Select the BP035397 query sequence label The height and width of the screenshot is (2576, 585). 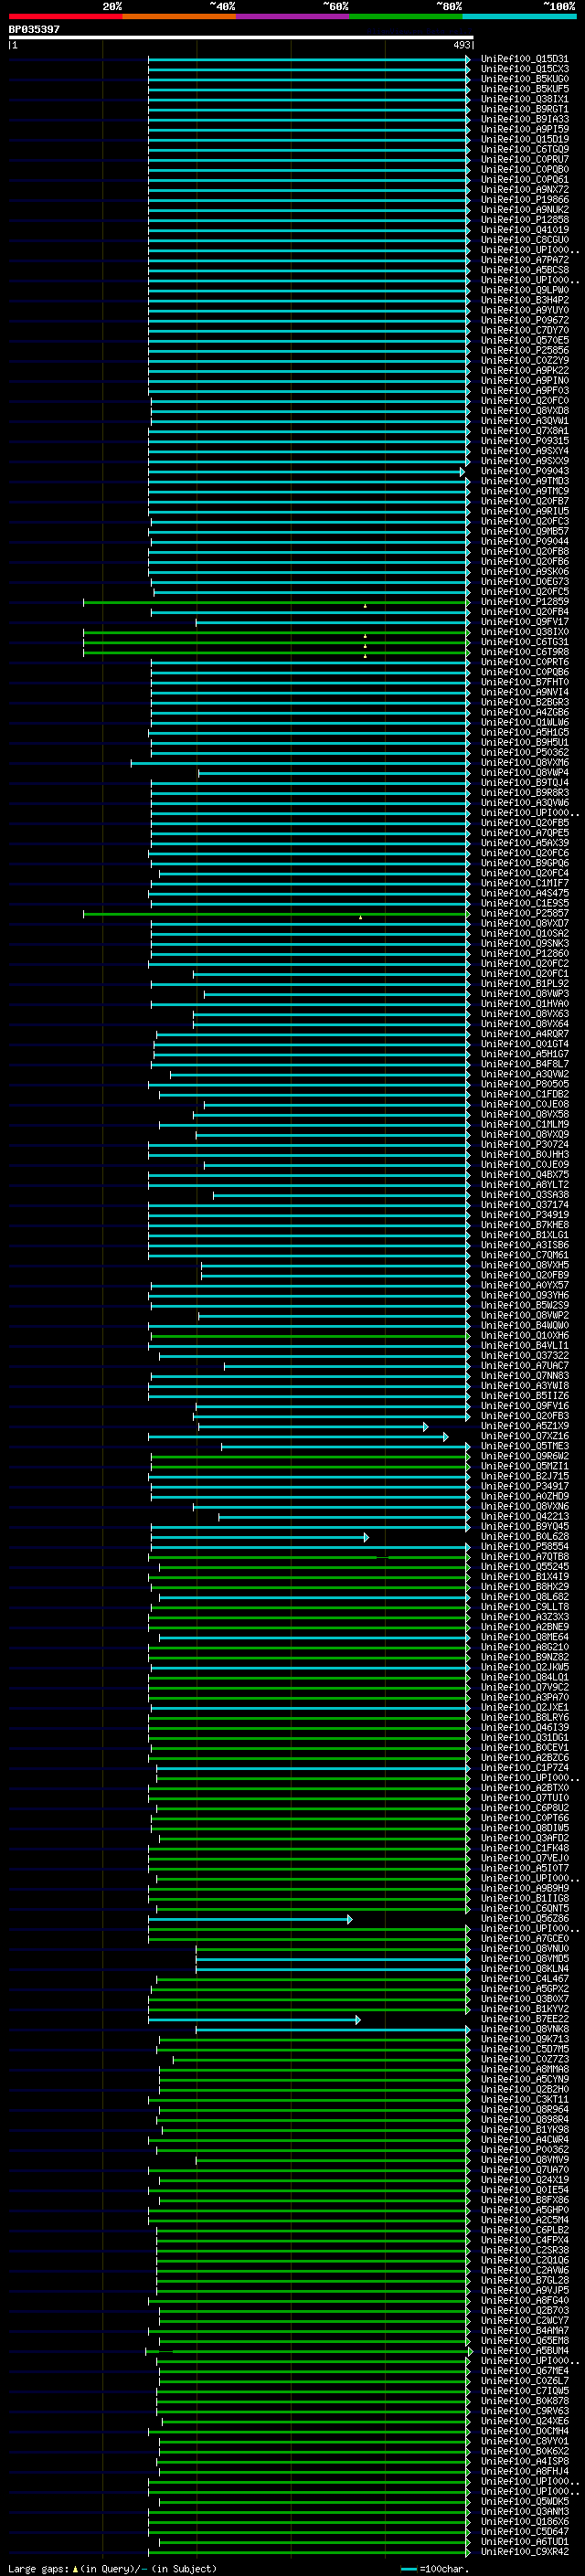pyautogui.click(x=34, y=29)
